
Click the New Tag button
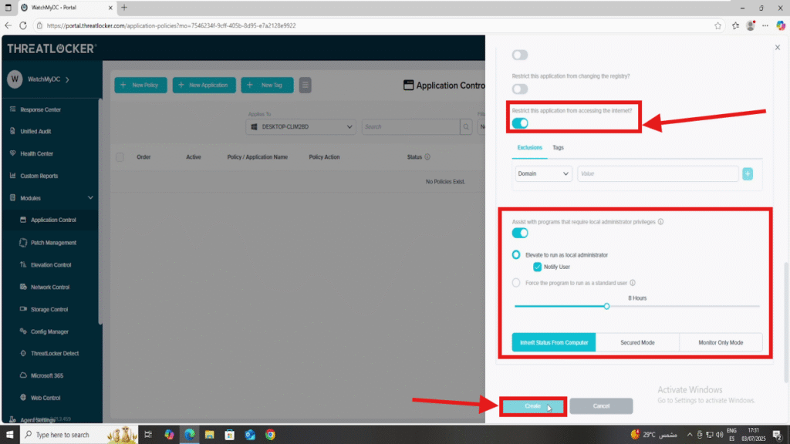point(267,85)
